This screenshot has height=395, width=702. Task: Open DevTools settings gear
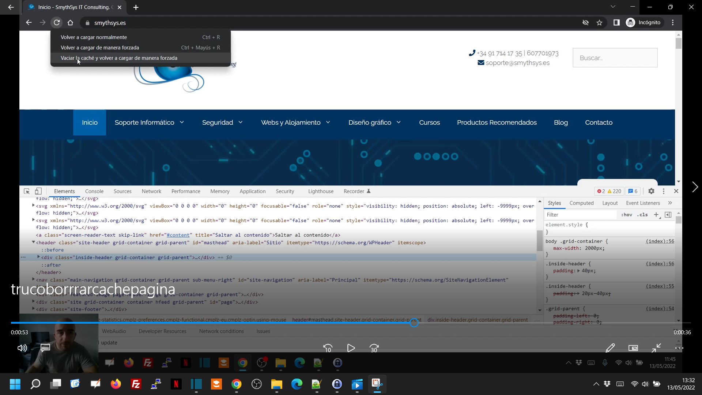click(651, 191)
